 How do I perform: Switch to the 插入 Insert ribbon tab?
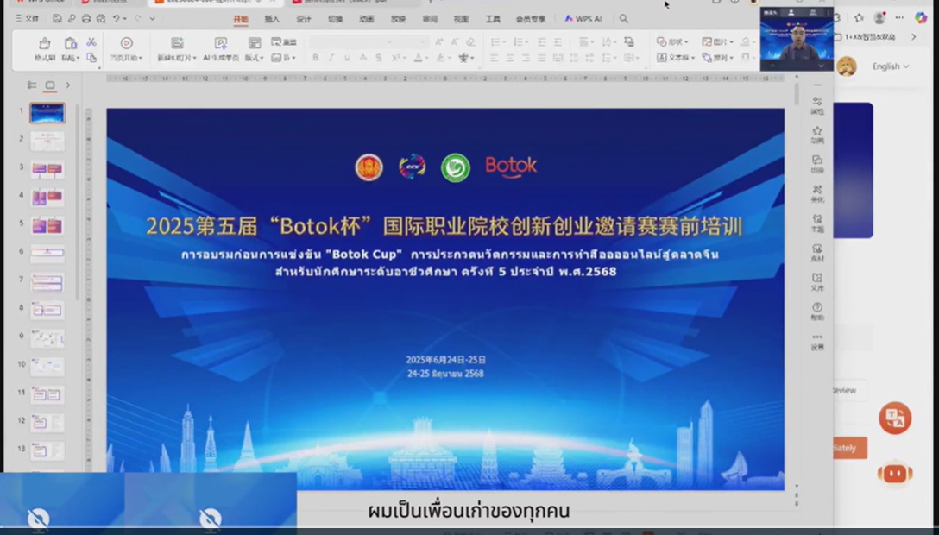click(272, 19)
